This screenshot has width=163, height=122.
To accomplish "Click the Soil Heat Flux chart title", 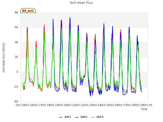I will click(x=81, y=3).
